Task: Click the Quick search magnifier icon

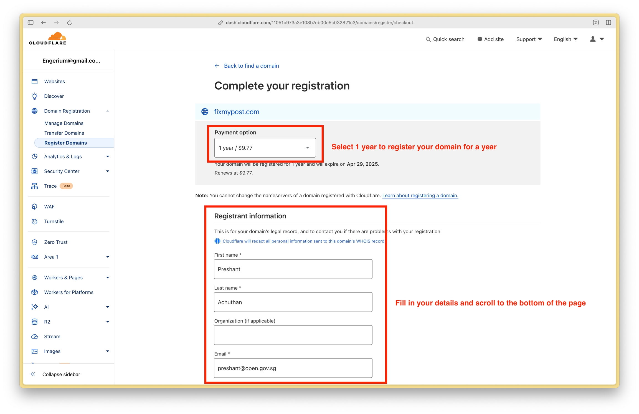Action: tap(428, 39)
